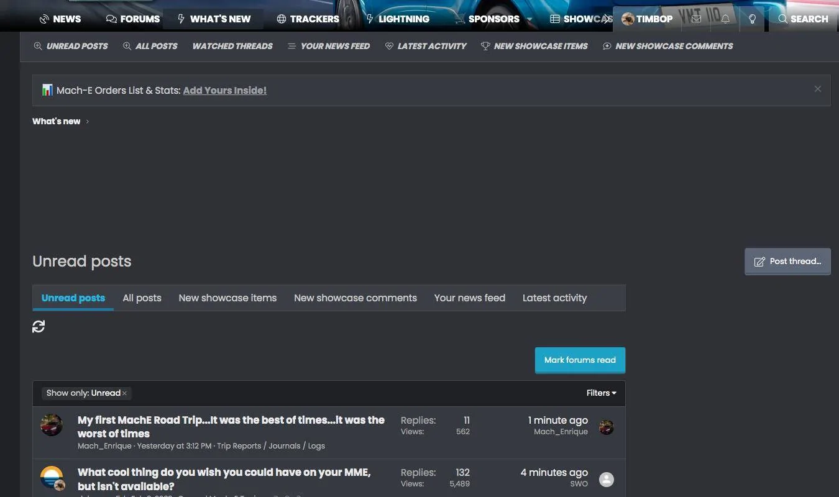Viewport: 839px width, 497px height.
Task: Click the refresh arrows icon below the tabs
Action: (39, 326)
